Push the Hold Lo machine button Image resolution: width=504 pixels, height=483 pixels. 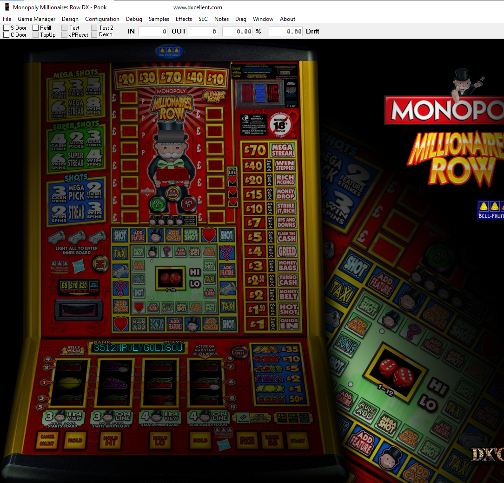point(160,440)
